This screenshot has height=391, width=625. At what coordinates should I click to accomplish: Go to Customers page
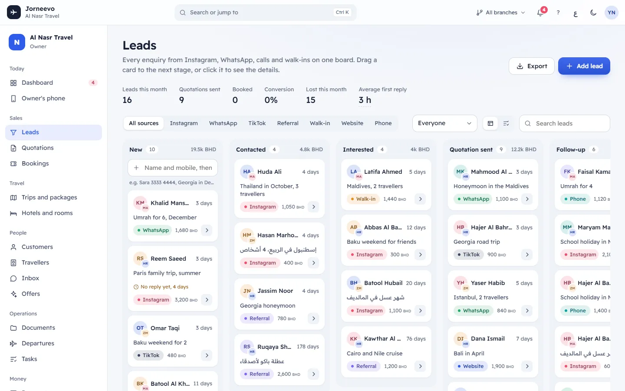pyautogui.click(x=53, y=247)
